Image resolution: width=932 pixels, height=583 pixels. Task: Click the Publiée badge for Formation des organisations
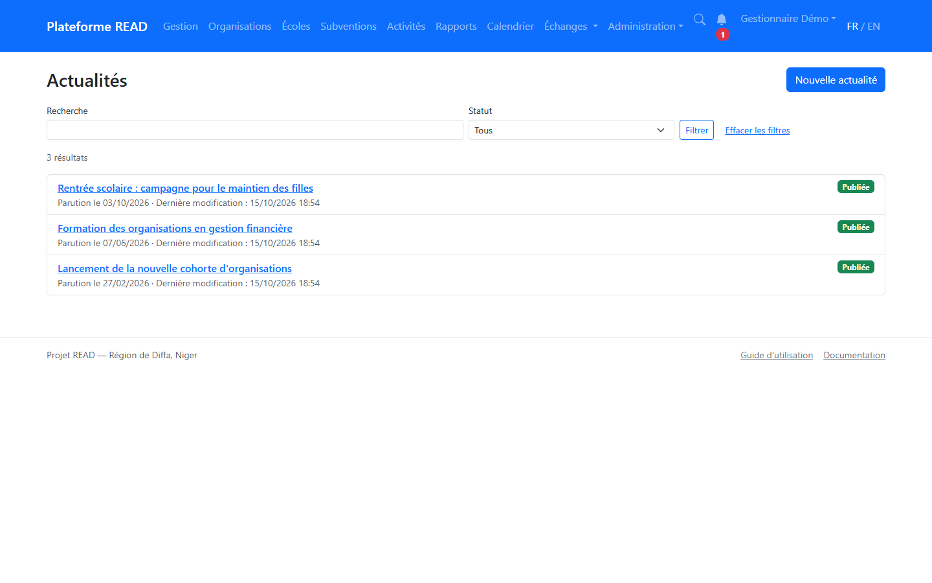click(x=856, y=227)
